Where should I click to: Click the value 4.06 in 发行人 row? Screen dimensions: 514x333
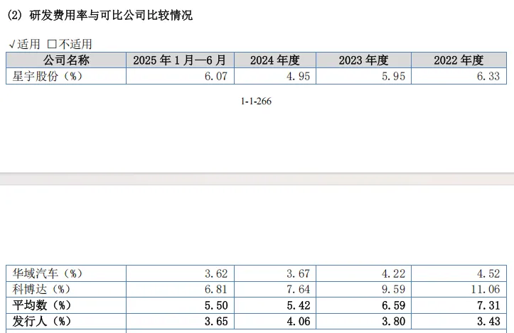tap(299, 321)
